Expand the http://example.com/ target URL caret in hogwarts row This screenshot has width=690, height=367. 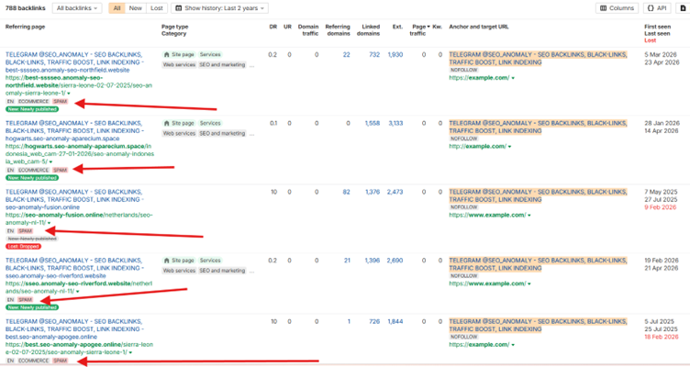(509, 147)
